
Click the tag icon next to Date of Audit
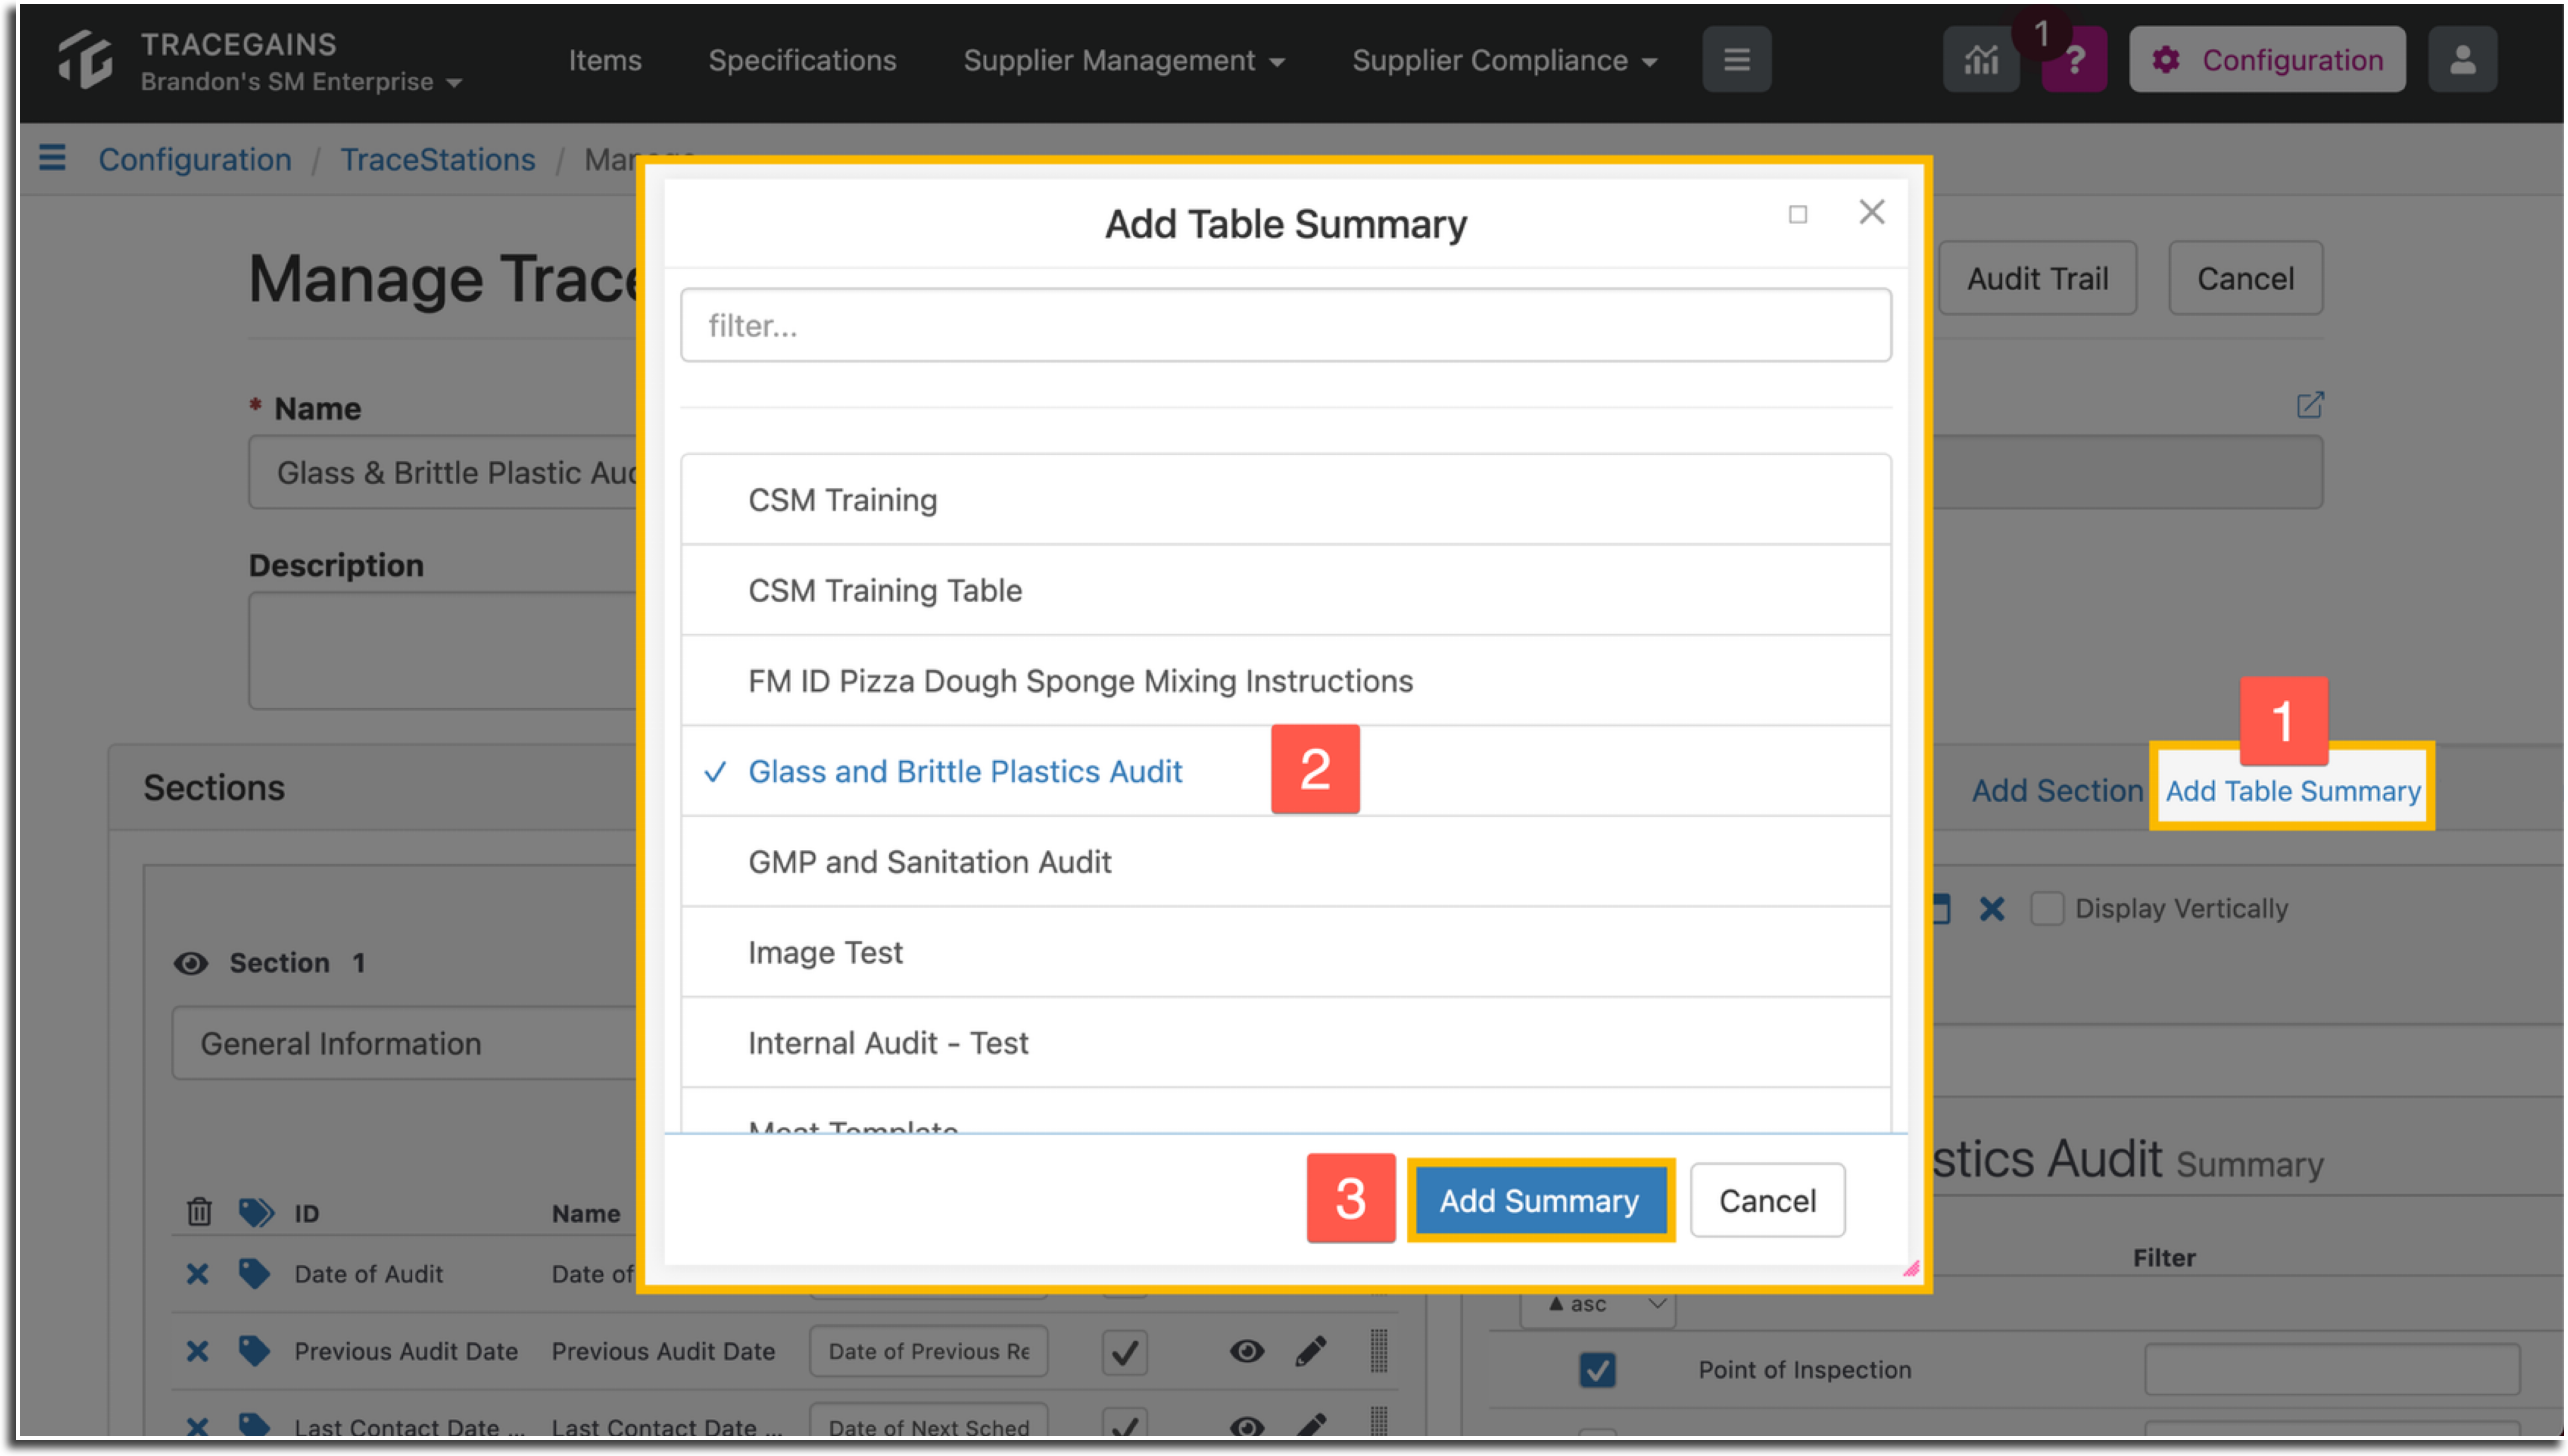click(x=255, y=1274)
